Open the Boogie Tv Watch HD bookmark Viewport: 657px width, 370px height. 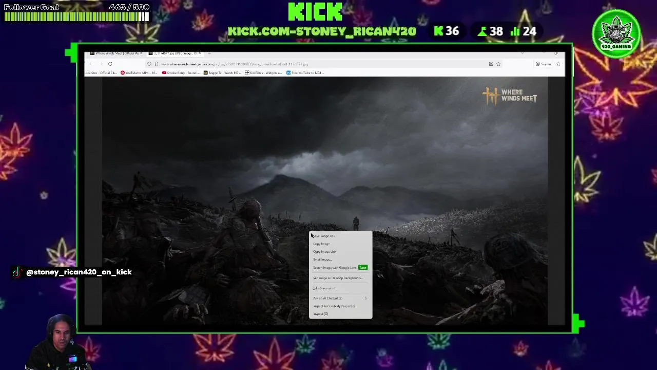click(222, 73)
